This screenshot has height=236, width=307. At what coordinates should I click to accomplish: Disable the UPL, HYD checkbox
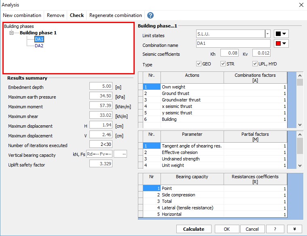255,64
